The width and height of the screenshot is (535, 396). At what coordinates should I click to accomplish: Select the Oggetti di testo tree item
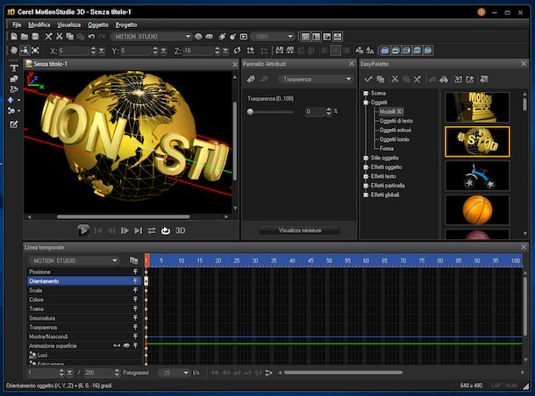[396, 121]
